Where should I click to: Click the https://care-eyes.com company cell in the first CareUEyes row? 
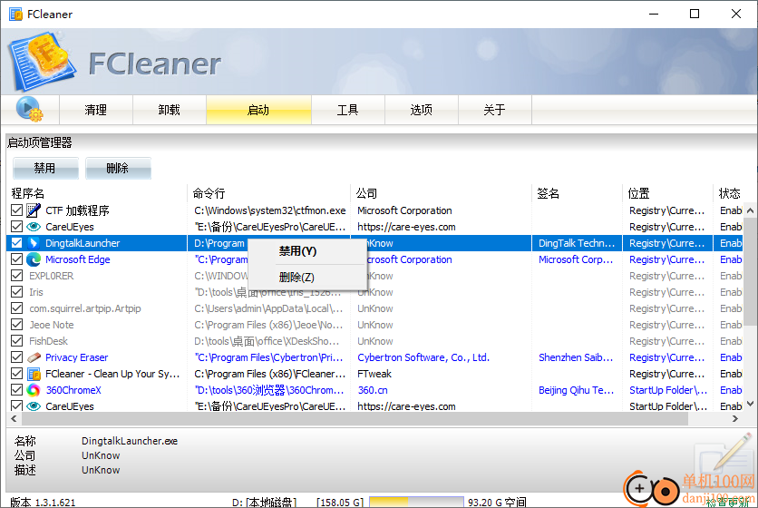[x=406, y=227]
